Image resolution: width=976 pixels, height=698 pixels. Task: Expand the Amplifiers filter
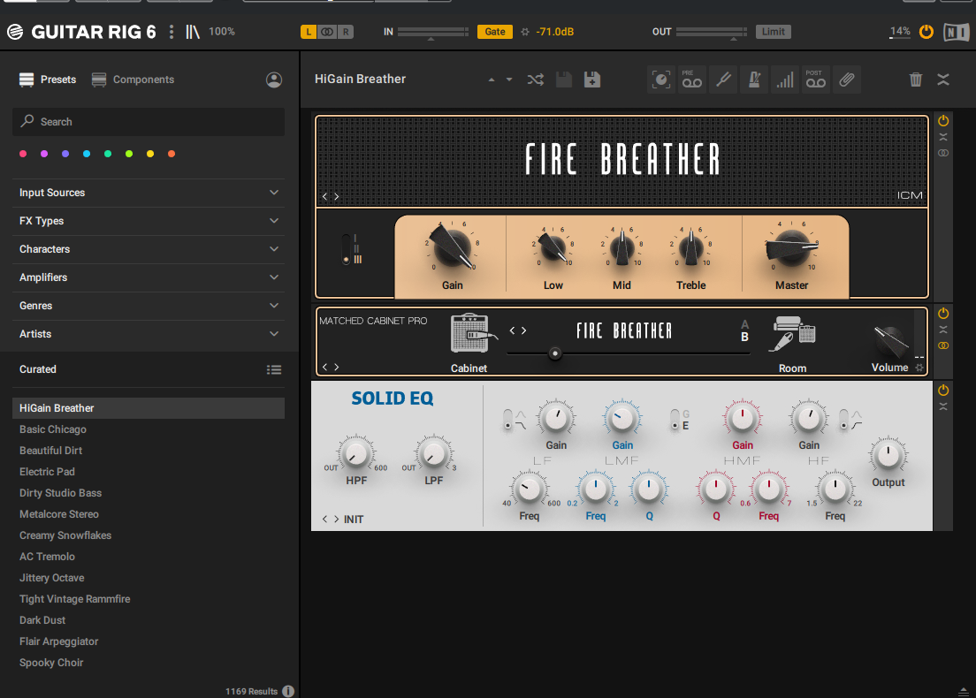click(x=149, y=277)
